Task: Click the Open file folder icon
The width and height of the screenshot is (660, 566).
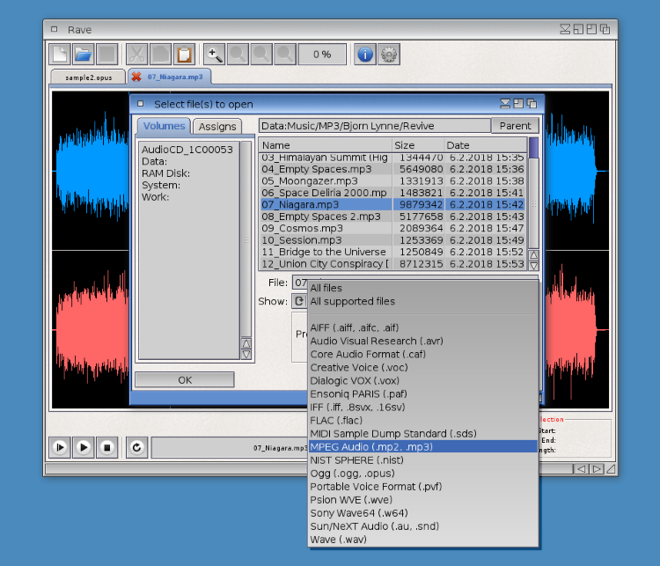Action: [83, 55]
